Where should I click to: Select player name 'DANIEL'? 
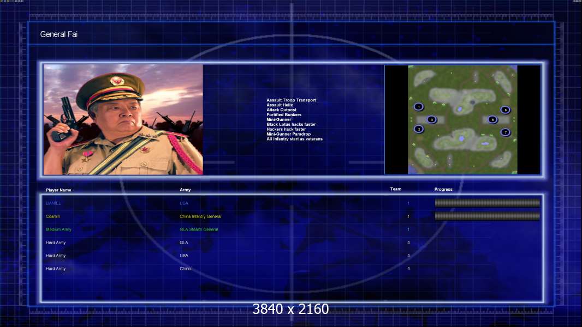coord(54,203)
